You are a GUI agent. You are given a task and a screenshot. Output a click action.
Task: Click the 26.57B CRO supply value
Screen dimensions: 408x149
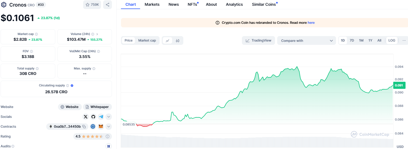(x=56, y=92)
